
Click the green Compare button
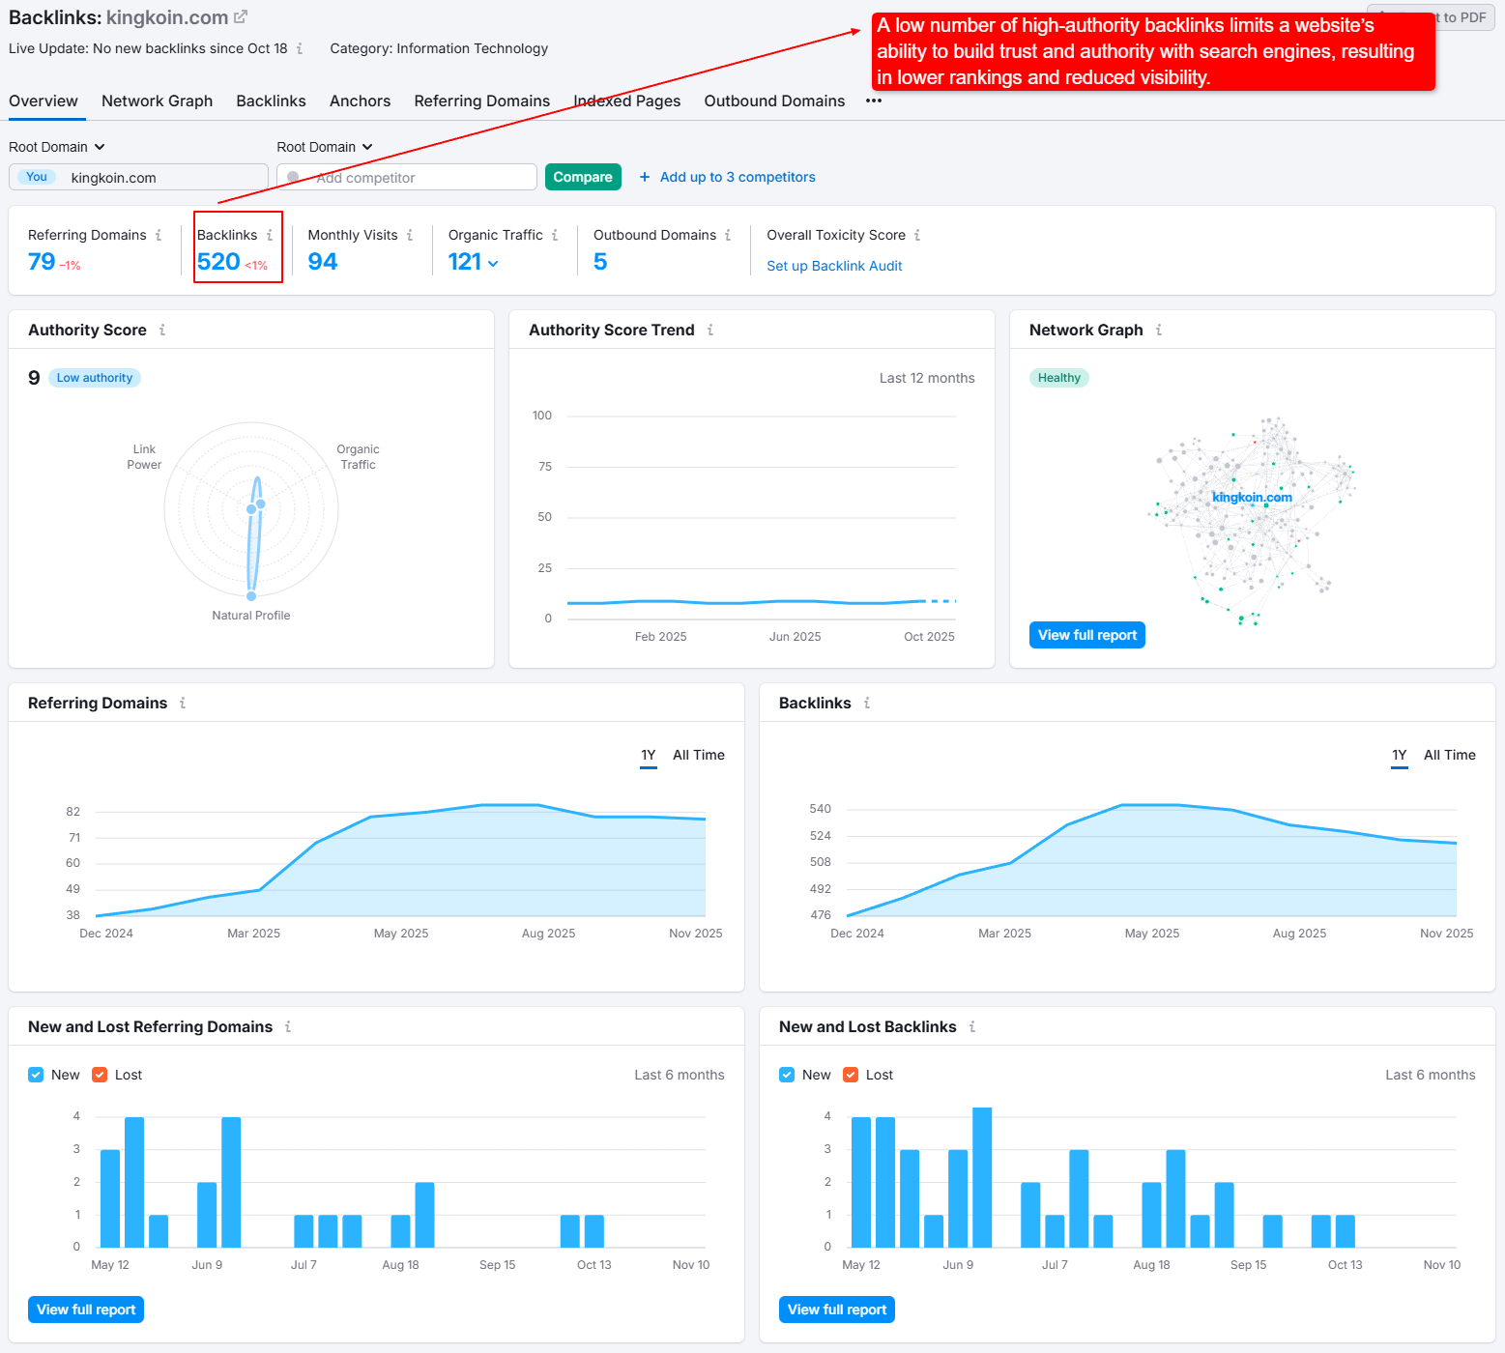(583, 177)
